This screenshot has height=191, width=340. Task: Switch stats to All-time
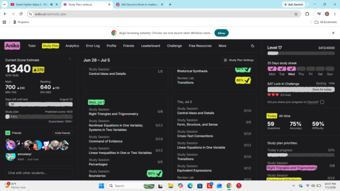click(x=284, y=116)
